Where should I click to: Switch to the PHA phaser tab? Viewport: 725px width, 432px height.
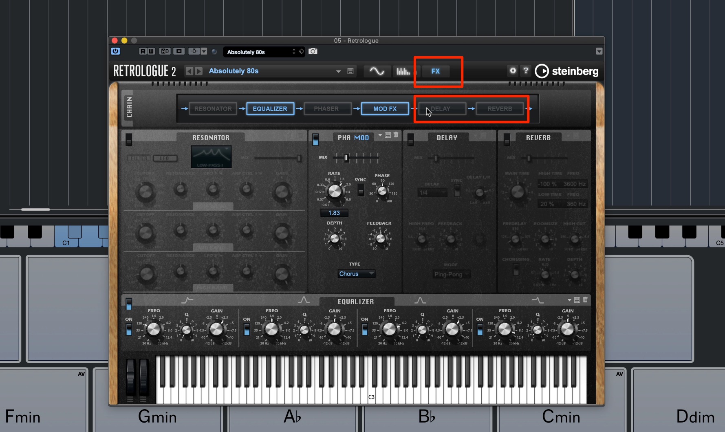click(344, 138)
